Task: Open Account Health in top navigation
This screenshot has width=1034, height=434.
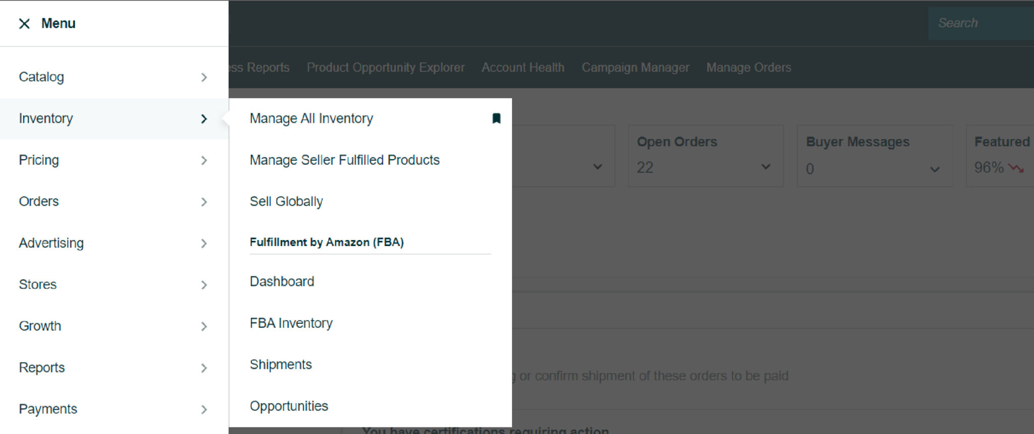Action: 523,67
